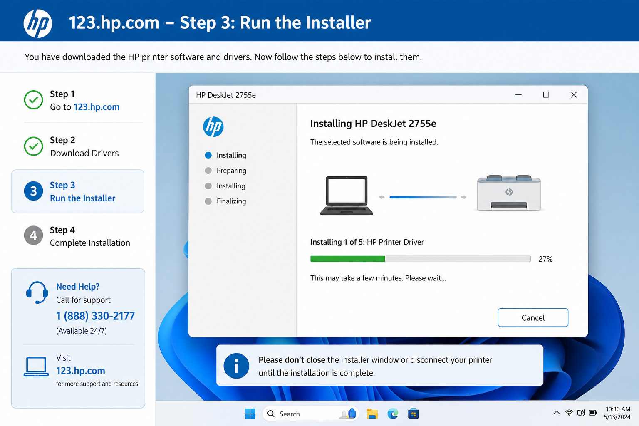This screenshot has height=426, width=639.
Task: Click the heading Installing HP DeskJet 2755e
Action: (x=373, y=124)
